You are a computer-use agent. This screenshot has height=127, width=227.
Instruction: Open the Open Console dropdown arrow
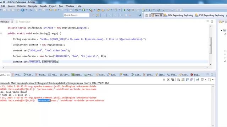[x=213, y=79]
